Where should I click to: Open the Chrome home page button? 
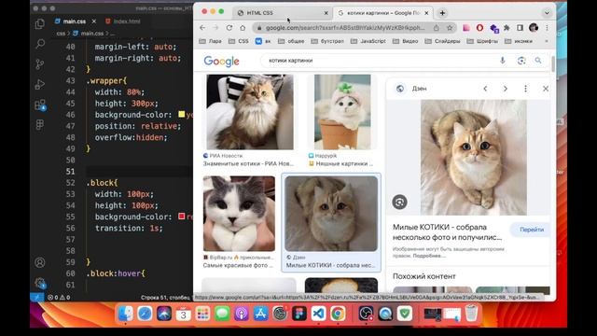click(x=243, y=28)
